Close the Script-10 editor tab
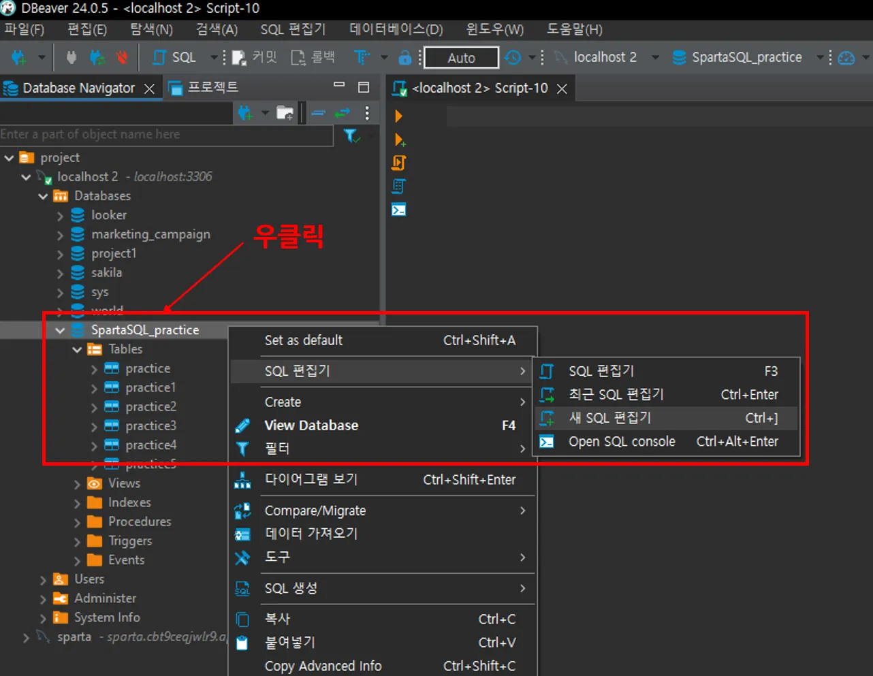 tap(562, 88)
